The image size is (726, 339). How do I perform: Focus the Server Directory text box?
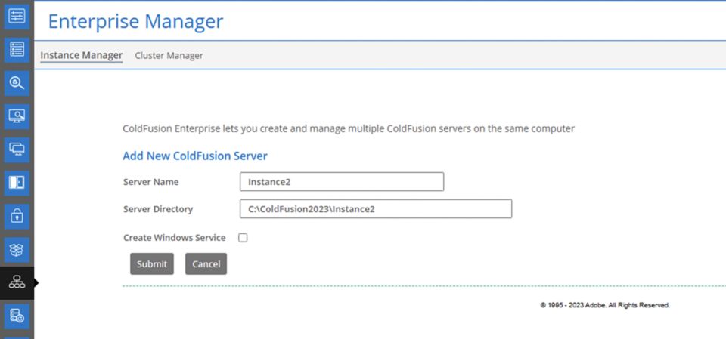[x=375, y=208]
